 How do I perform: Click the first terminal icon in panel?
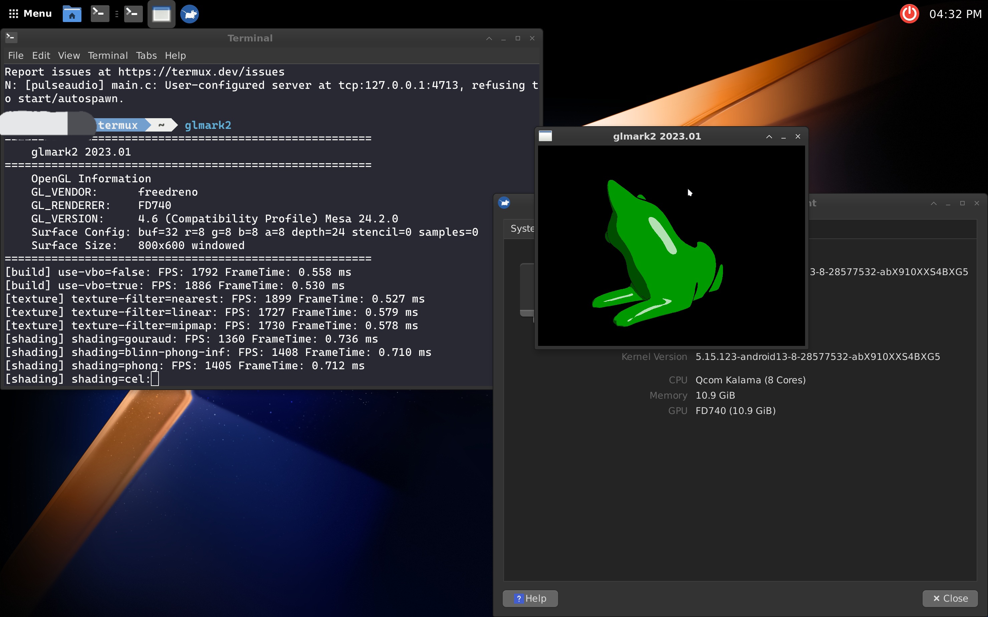coord(99,14)
